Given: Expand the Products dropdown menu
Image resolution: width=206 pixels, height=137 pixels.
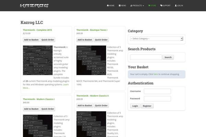Looking at the screenshot, I should pos(137,5).
